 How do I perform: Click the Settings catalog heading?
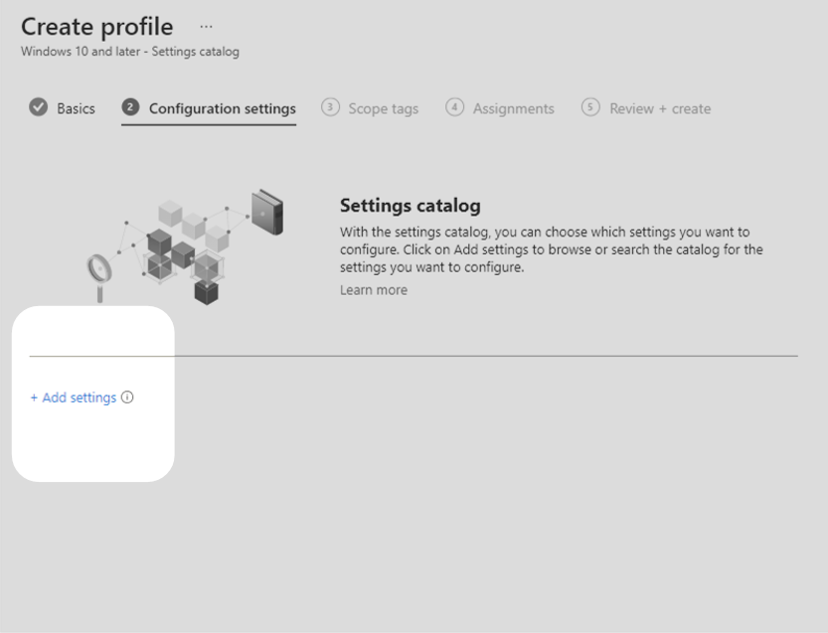click(410, 206)
